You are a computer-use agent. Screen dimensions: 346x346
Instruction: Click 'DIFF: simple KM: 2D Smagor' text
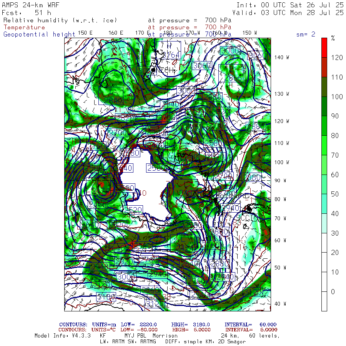coord(205,342)
